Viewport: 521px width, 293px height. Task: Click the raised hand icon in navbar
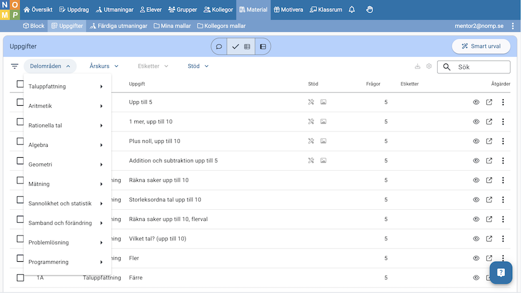pos(370,9)
